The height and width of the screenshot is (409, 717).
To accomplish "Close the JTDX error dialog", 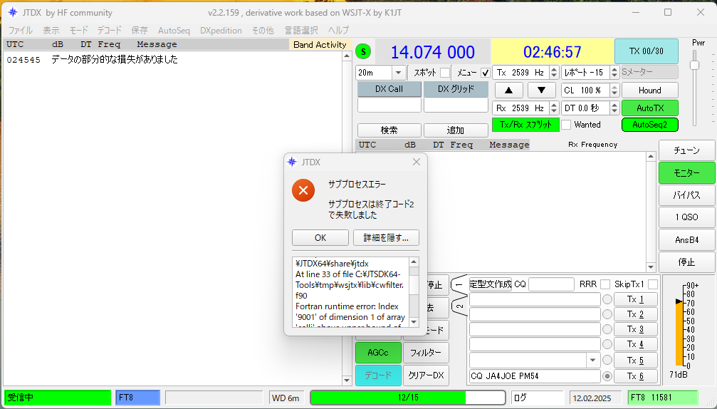I will click(416, 162).
